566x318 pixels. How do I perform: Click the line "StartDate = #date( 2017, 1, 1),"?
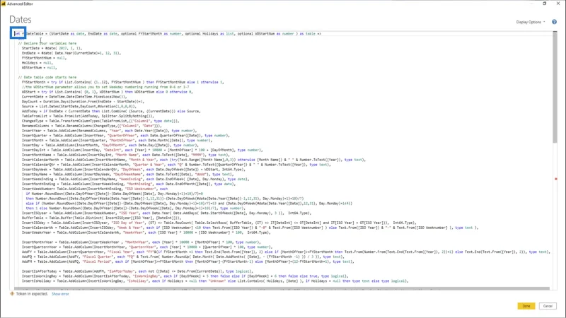(x=52, y=48)
